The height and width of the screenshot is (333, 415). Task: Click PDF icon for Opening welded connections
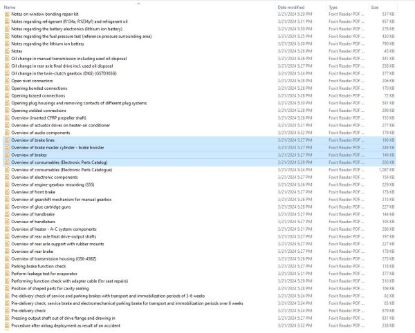point(7,111)
